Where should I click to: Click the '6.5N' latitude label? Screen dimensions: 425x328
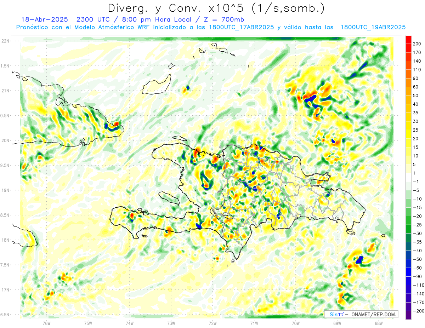pyautogui.click(x=5, y=315)
